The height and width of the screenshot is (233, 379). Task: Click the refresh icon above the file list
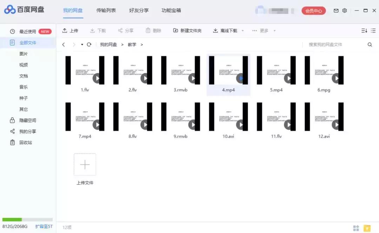tap(90, 45)
